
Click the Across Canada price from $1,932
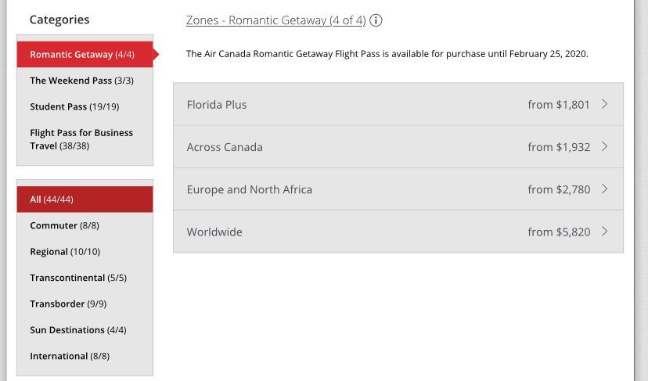coord(559,147)
